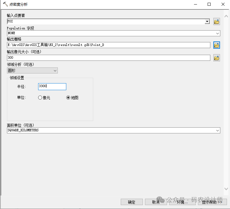Image resolution: width=230 pixels, height=209 pixels.
Task: Click the 显示帮助 >> button
Action: tap(212, 202)
